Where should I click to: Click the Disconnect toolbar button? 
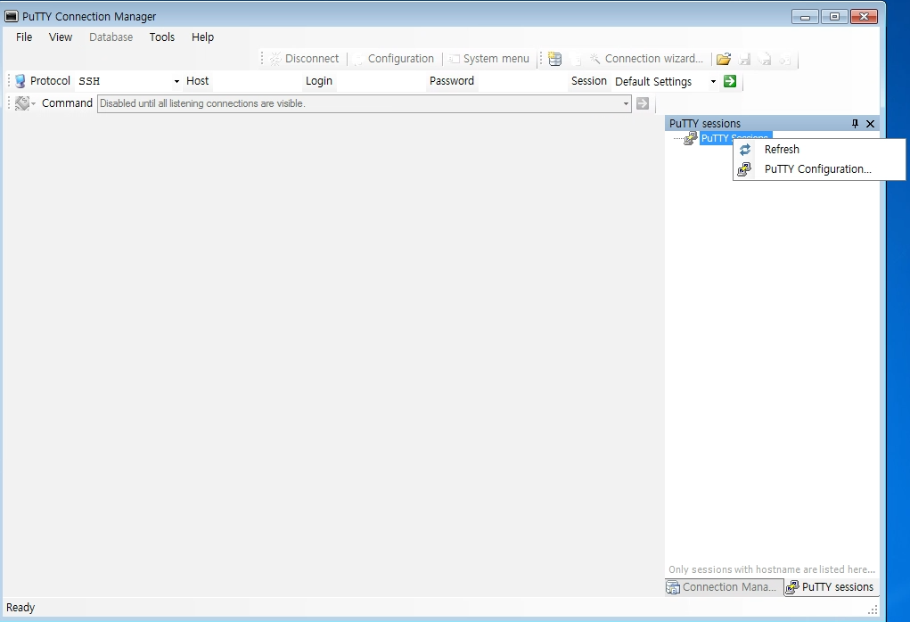(305, 59)
